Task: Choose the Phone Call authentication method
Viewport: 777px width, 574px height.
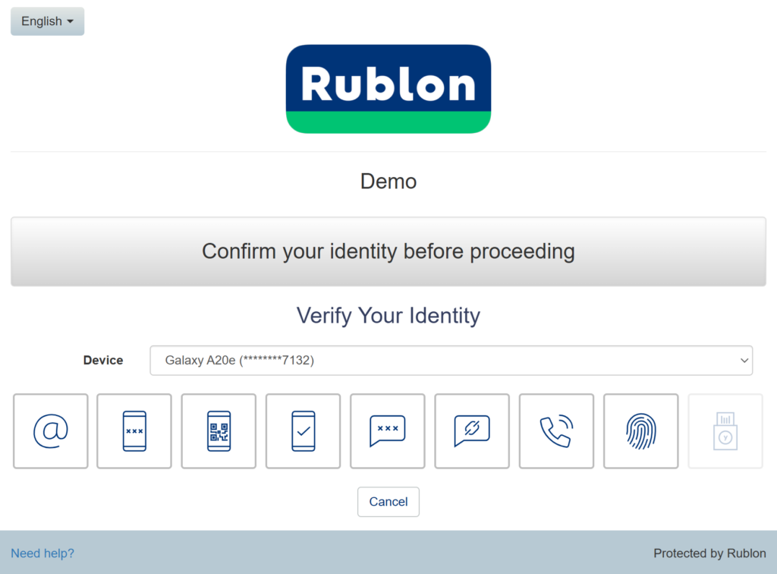Action: [x=556, y=431]
